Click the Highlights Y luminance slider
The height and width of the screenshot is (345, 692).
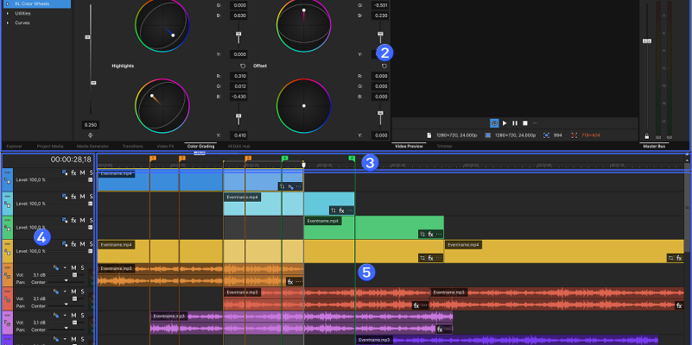click(238, 116)
